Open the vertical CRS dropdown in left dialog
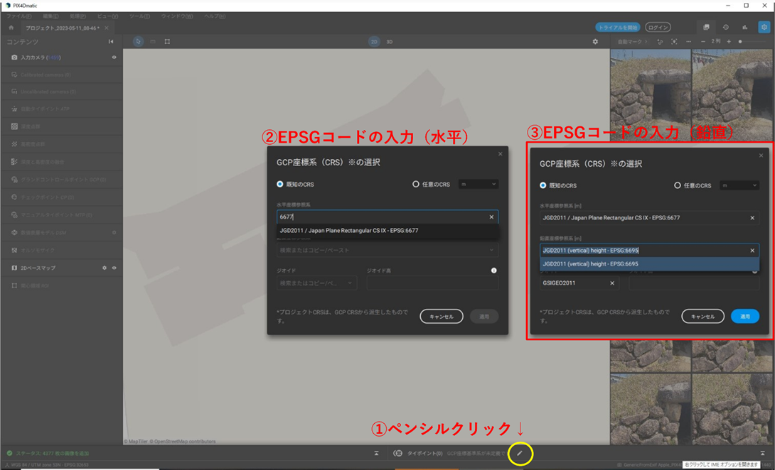775x470 pixels. (387, 251)
